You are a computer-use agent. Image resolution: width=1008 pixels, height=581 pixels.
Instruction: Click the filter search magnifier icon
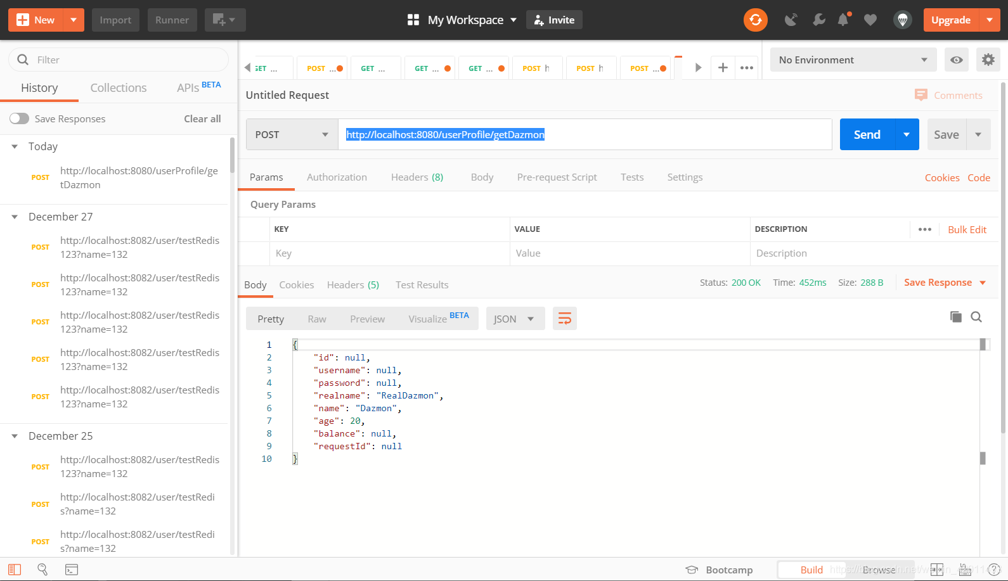(x=23, y=60)
